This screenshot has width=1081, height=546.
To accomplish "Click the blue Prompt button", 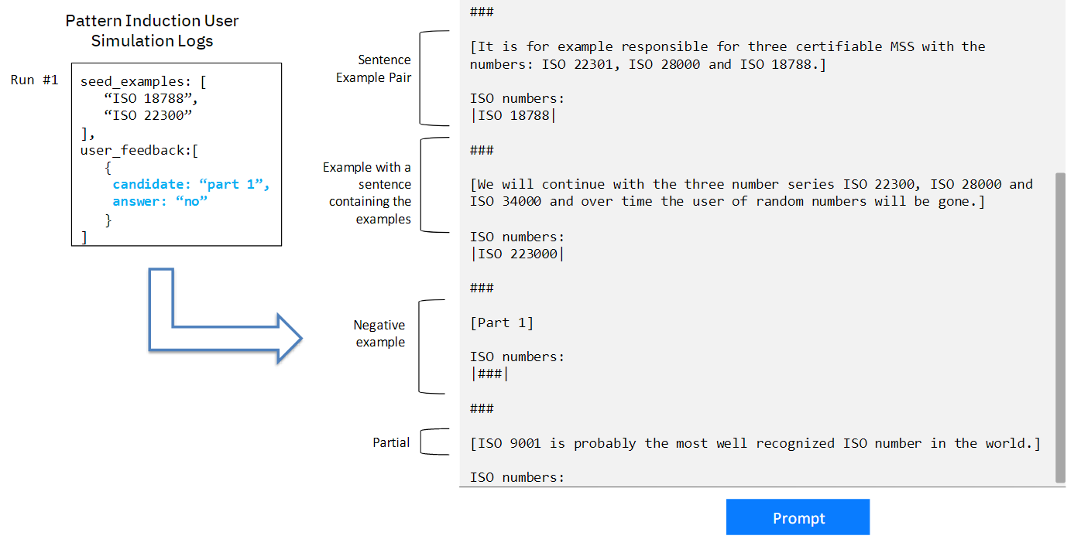I will [x=798, y=517].
